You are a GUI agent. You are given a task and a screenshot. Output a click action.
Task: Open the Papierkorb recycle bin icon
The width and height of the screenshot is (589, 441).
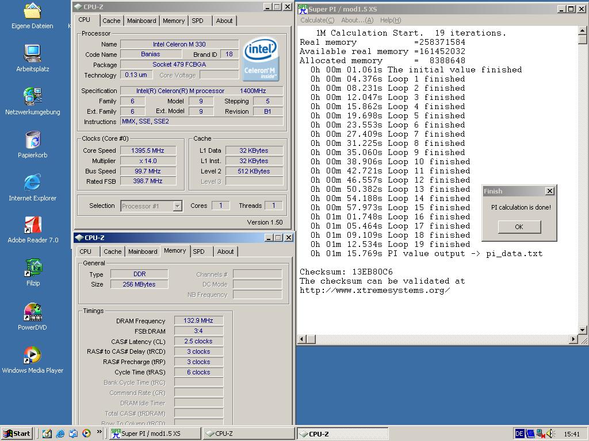[33, 140]
